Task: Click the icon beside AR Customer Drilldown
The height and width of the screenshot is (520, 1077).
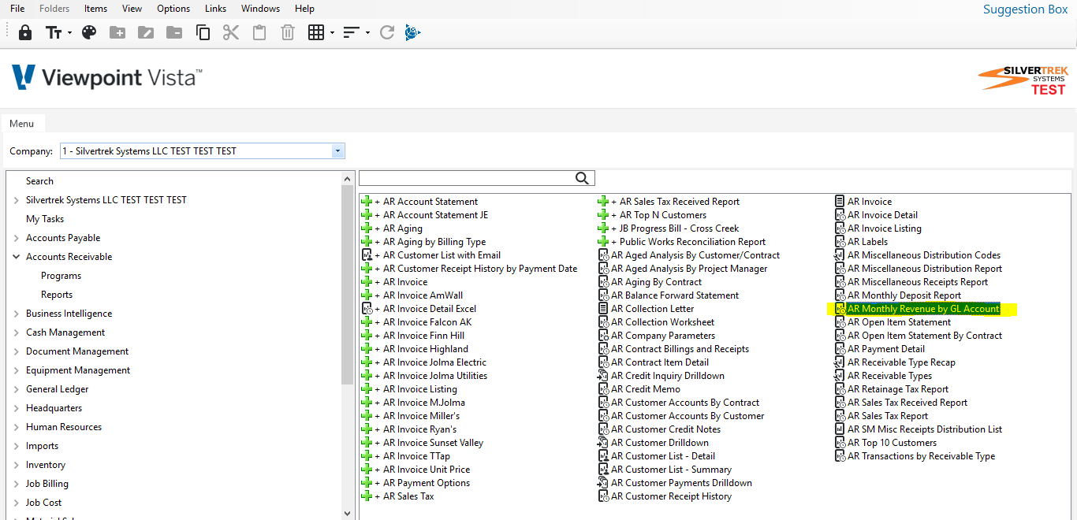Action: (x=604, y=443)
